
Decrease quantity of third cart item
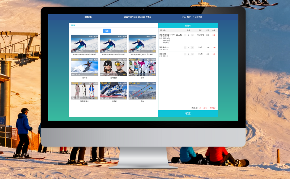[x=185, y=54]
